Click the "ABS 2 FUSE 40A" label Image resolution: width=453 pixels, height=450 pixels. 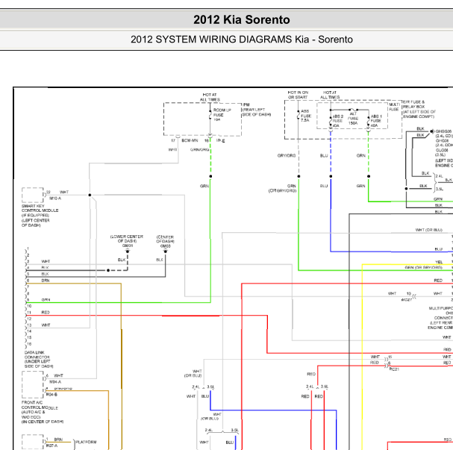(x=337, y=121)
